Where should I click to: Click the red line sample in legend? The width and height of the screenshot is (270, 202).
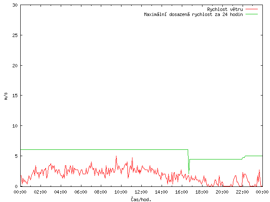[251, 9]
